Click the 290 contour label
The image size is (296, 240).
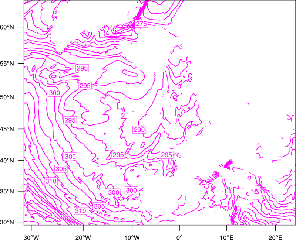pos(139,130)
